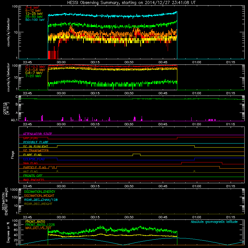Pick the BAD_PACKETS flag label

[34, 180]
